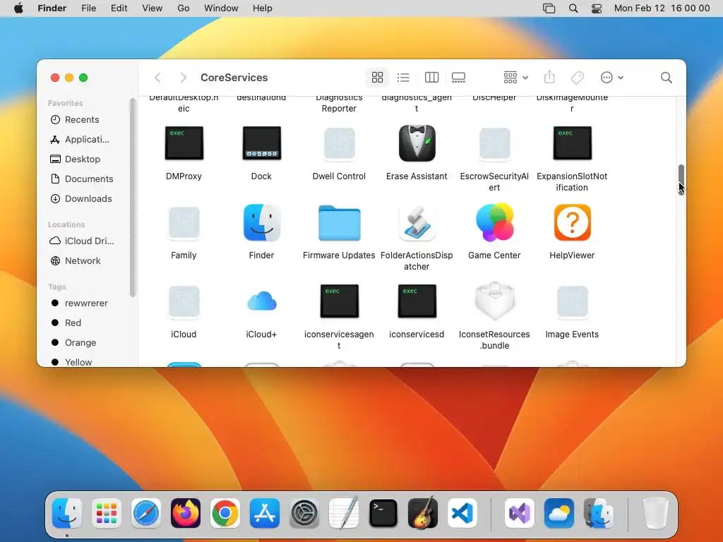Open Visual Studio Code from the Dock

pos(462,513)
